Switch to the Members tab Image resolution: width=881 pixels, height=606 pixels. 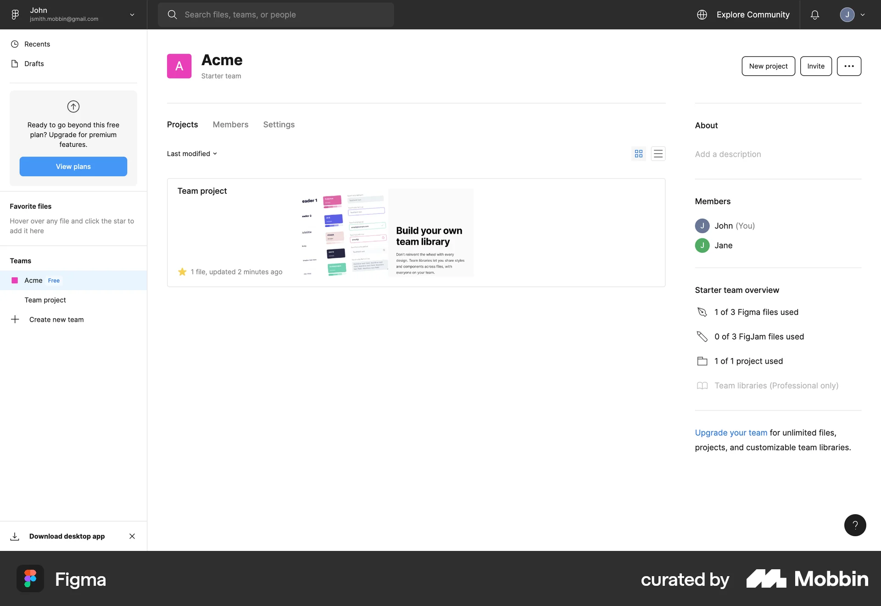coord(230,124)
